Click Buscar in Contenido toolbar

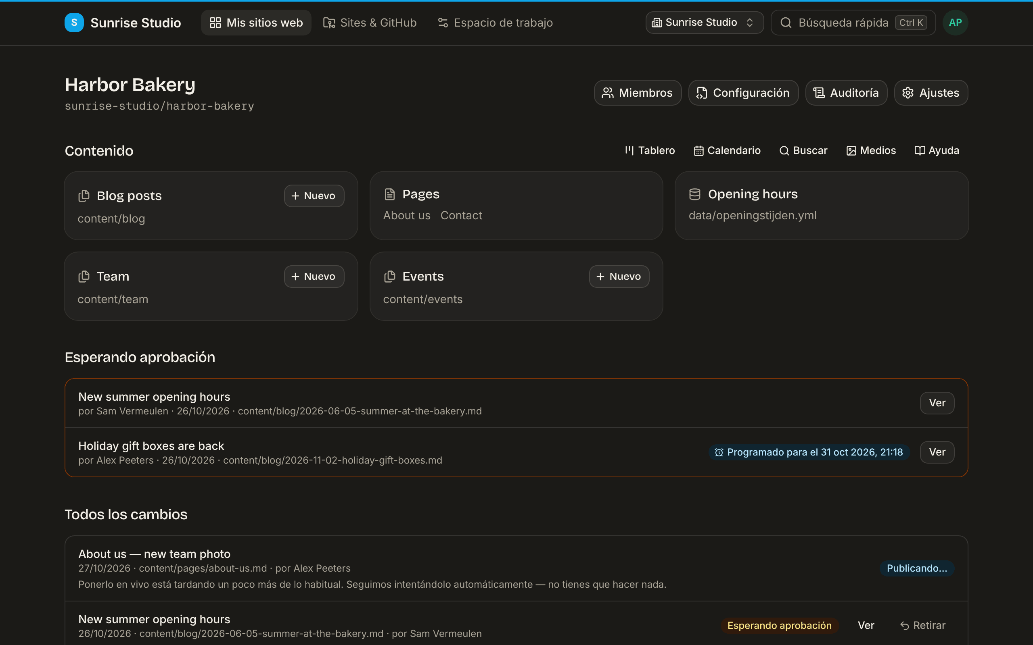803,151
